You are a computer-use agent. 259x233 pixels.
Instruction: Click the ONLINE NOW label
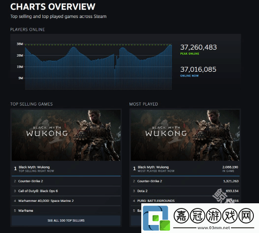click(189, 76)
